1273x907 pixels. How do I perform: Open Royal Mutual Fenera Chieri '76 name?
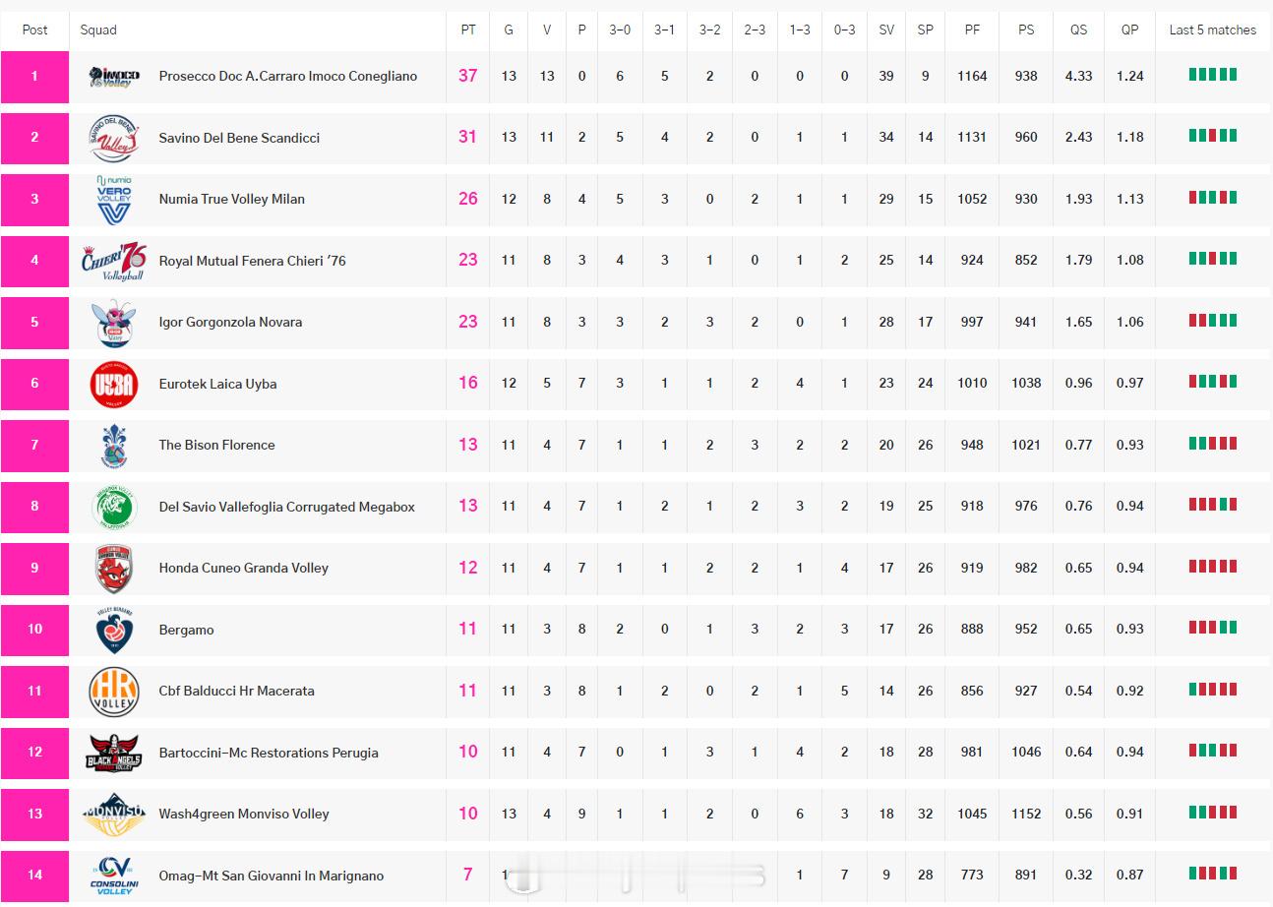252,261
